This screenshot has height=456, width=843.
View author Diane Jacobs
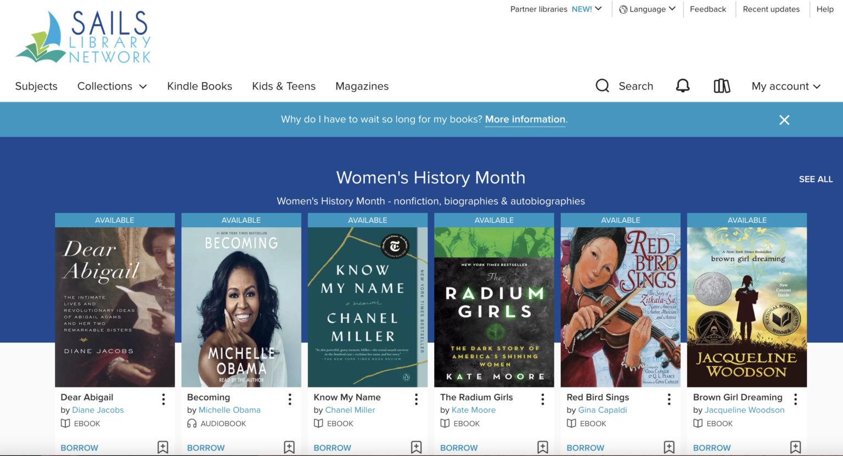pyautogui.click(x=98, y=410)
